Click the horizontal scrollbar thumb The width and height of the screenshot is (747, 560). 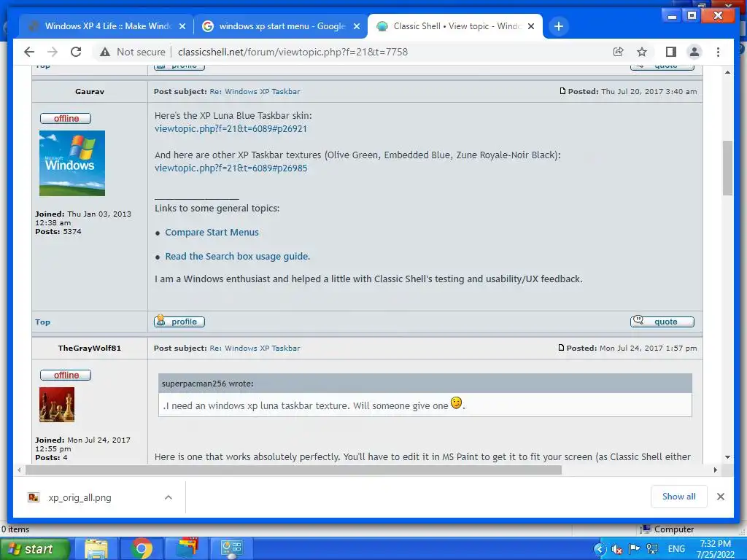(x=293, y=470)
